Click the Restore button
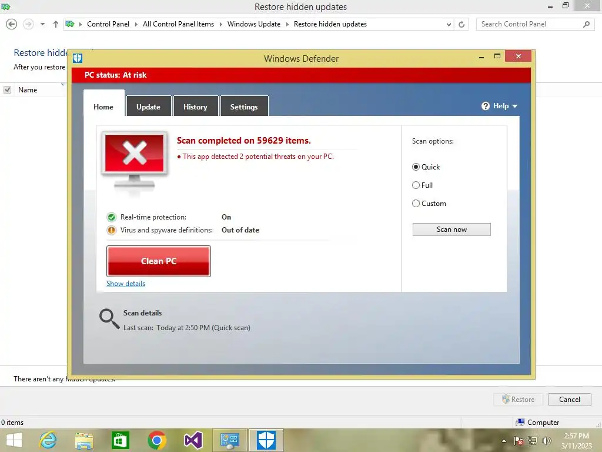This screenshot has width=602, height=452. click(519, 400)
